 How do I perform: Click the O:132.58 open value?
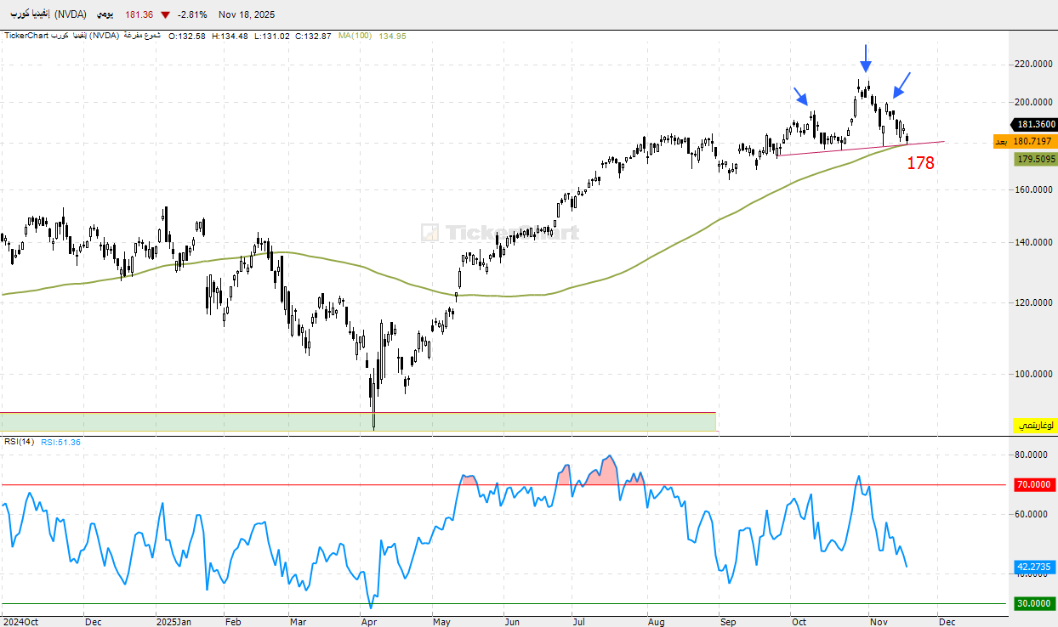point(188,36)
